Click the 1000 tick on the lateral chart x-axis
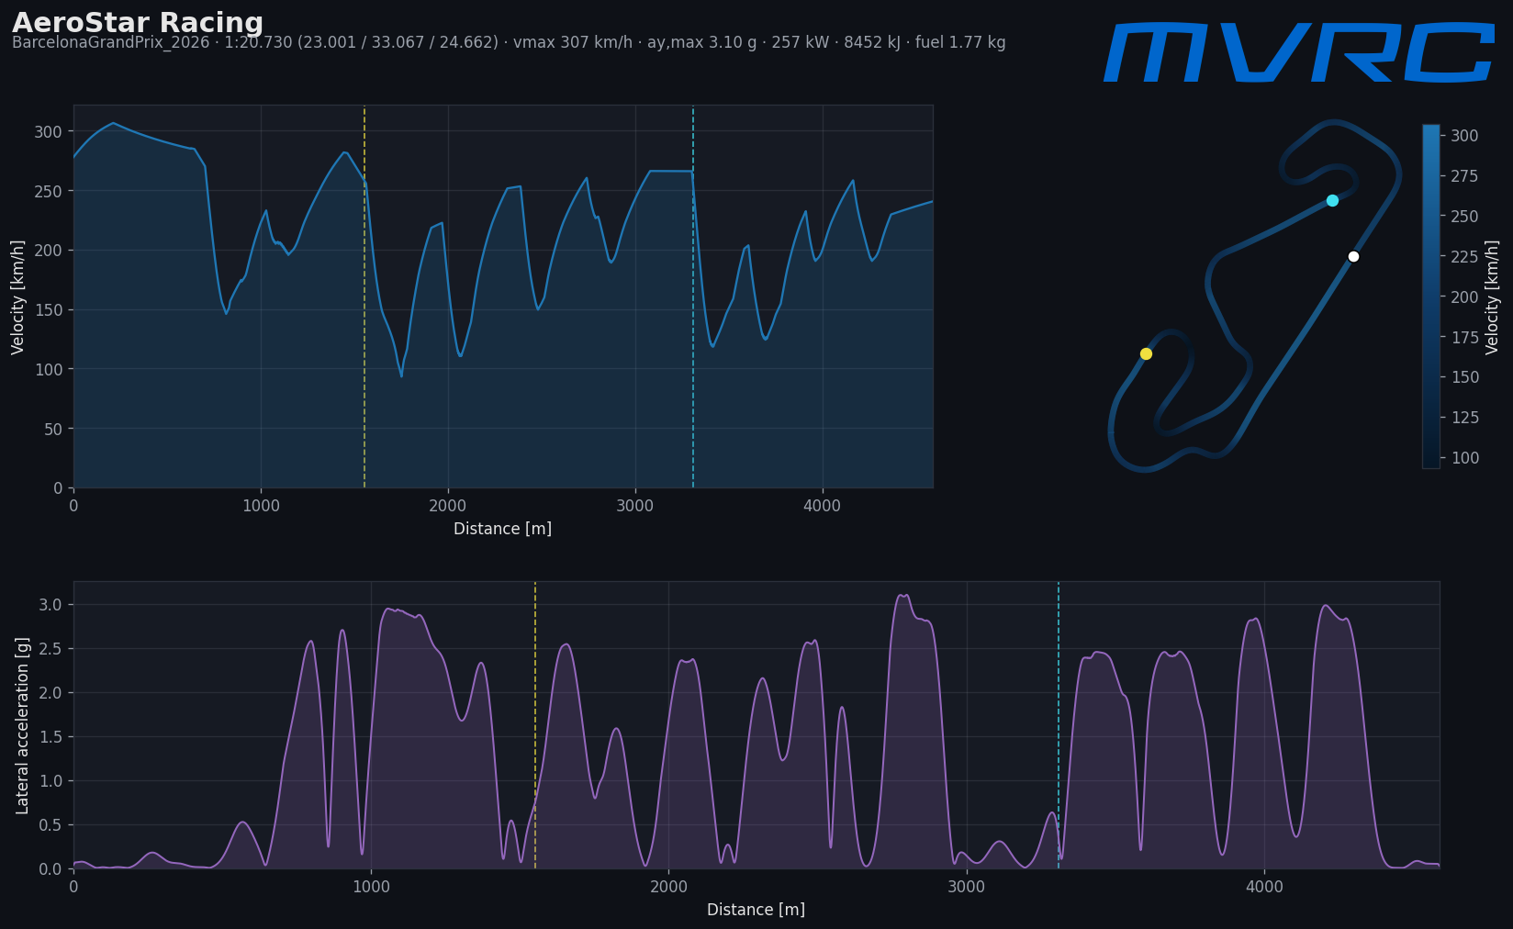Image resolution: width=1513 pixels, height=929 pixels. pos(371,887)
